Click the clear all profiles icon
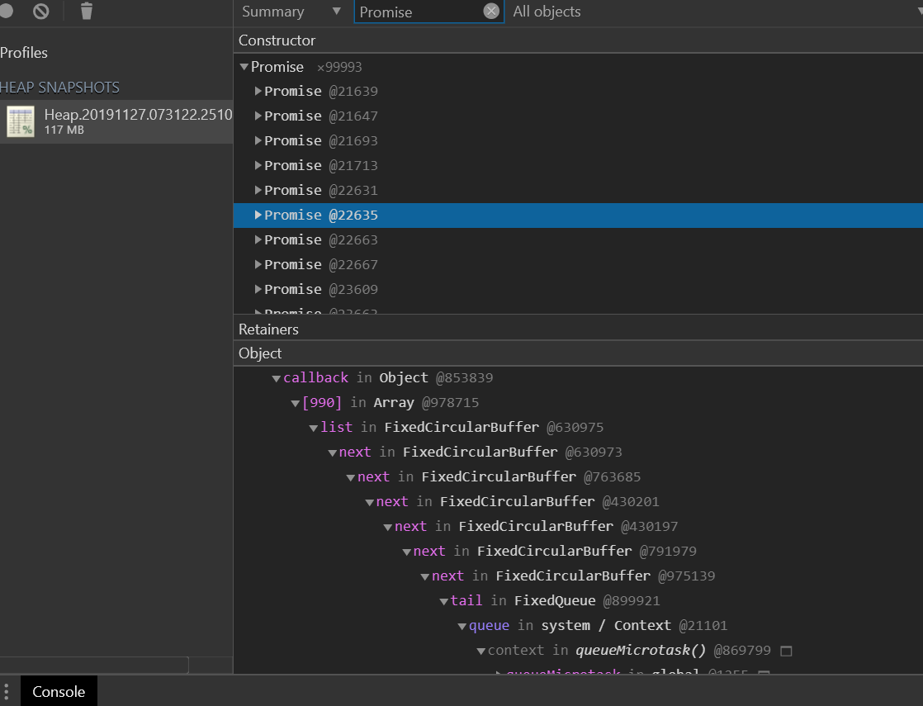Image resolution: width=923 pixels, height=706 pixels. [x=41, y=11]
